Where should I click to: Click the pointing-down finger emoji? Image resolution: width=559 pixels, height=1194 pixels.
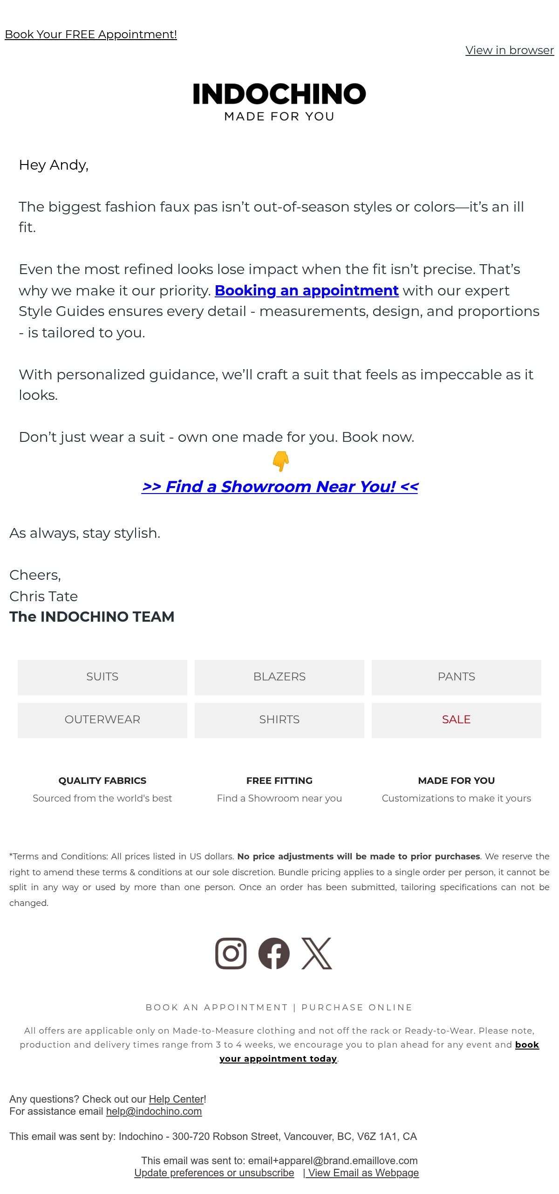280,461
